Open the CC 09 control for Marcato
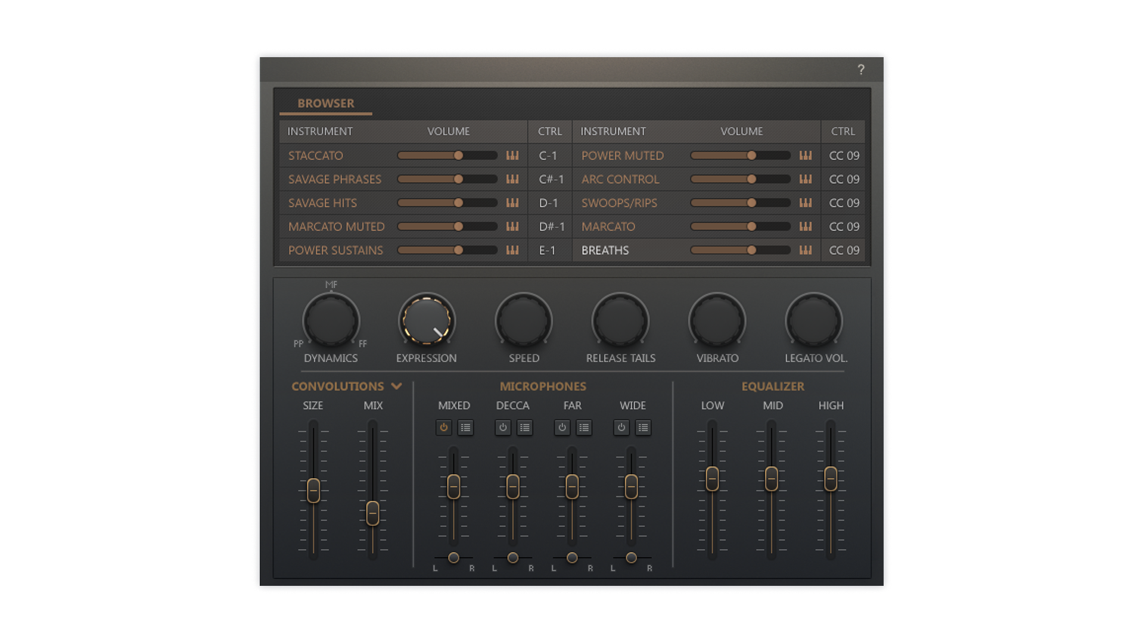1144x643 pixels. click(844, 227)
